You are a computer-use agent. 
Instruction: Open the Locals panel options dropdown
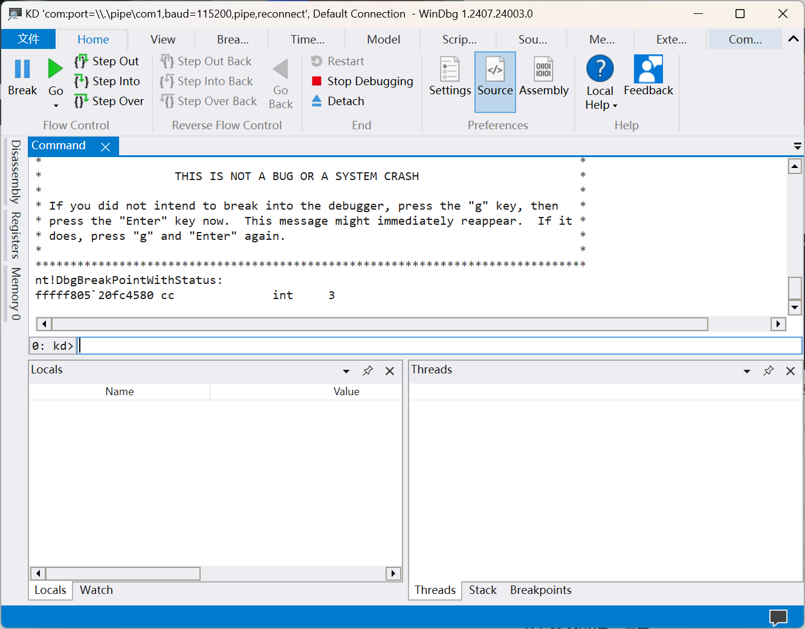346,371
